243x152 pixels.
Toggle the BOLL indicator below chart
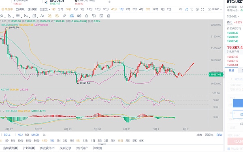7,135
